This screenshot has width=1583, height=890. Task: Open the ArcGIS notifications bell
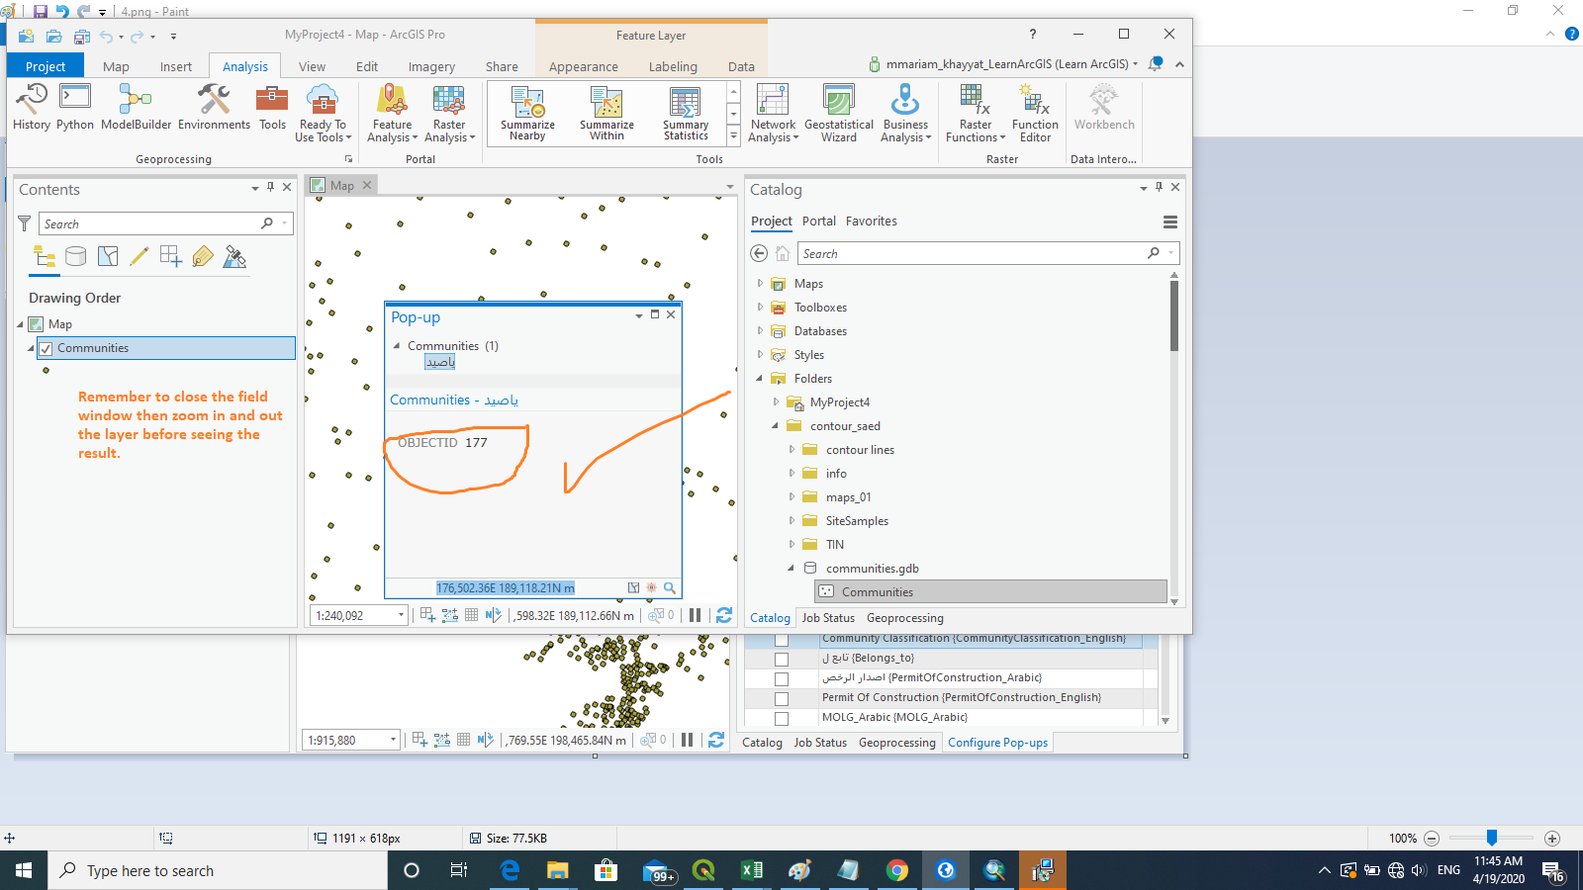(1155, 64)
